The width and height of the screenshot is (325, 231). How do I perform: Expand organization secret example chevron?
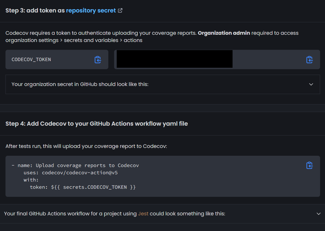[x=311, y=84]
